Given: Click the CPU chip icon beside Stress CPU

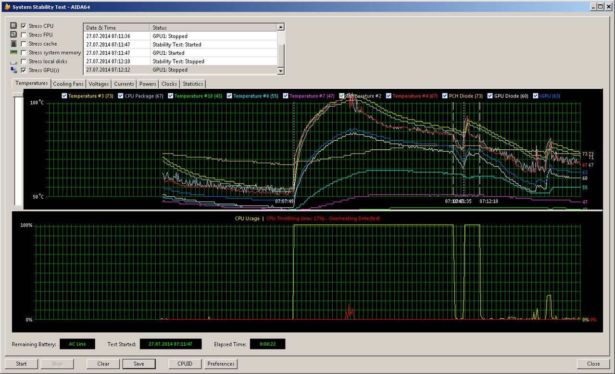Looking at the screenshot, I should pos(13,26).
